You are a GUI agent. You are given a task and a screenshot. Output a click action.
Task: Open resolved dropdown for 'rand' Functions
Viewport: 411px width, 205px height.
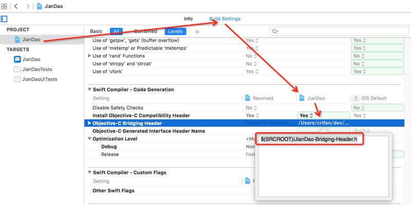coord(252,56)
